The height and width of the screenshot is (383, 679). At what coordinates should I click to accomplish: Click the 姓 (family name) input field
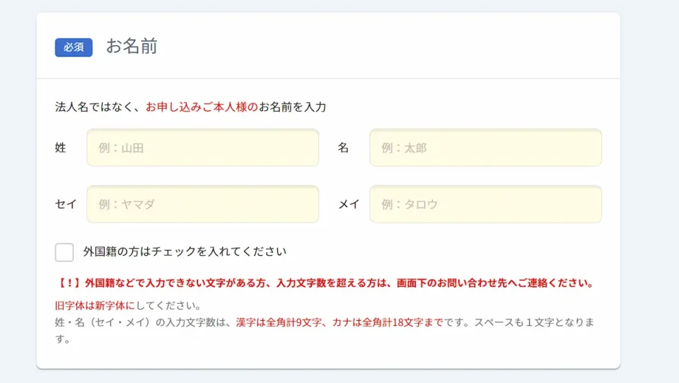[x=202, y=148]
